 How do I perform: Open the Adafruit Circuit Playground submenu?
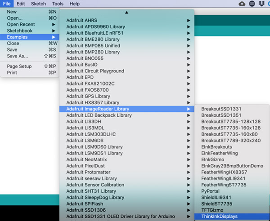(127, 71)
